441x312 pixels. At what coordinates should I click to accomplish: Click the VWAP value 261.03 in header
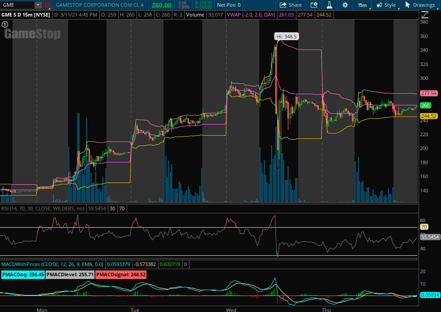(286, 15)
